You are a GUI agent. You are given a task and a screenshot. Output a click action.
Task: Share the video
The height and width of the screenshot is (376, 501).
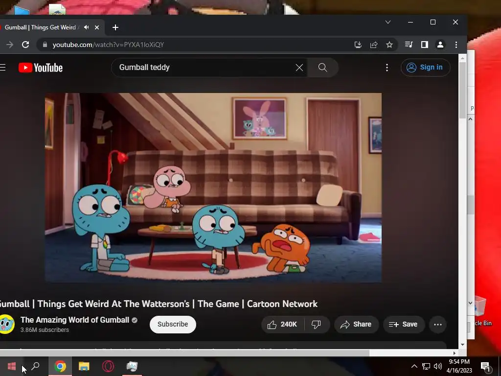coord(356,325)
